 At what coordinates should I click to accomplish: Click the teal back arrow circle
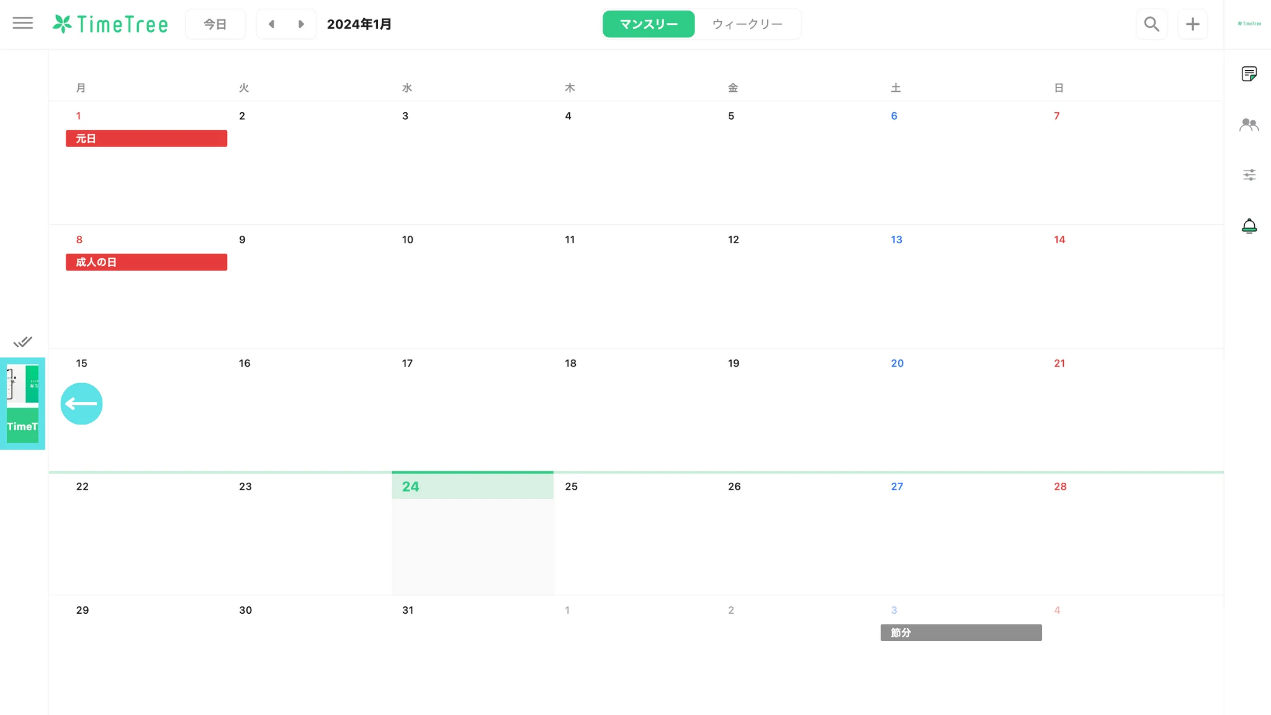(81, 403)
